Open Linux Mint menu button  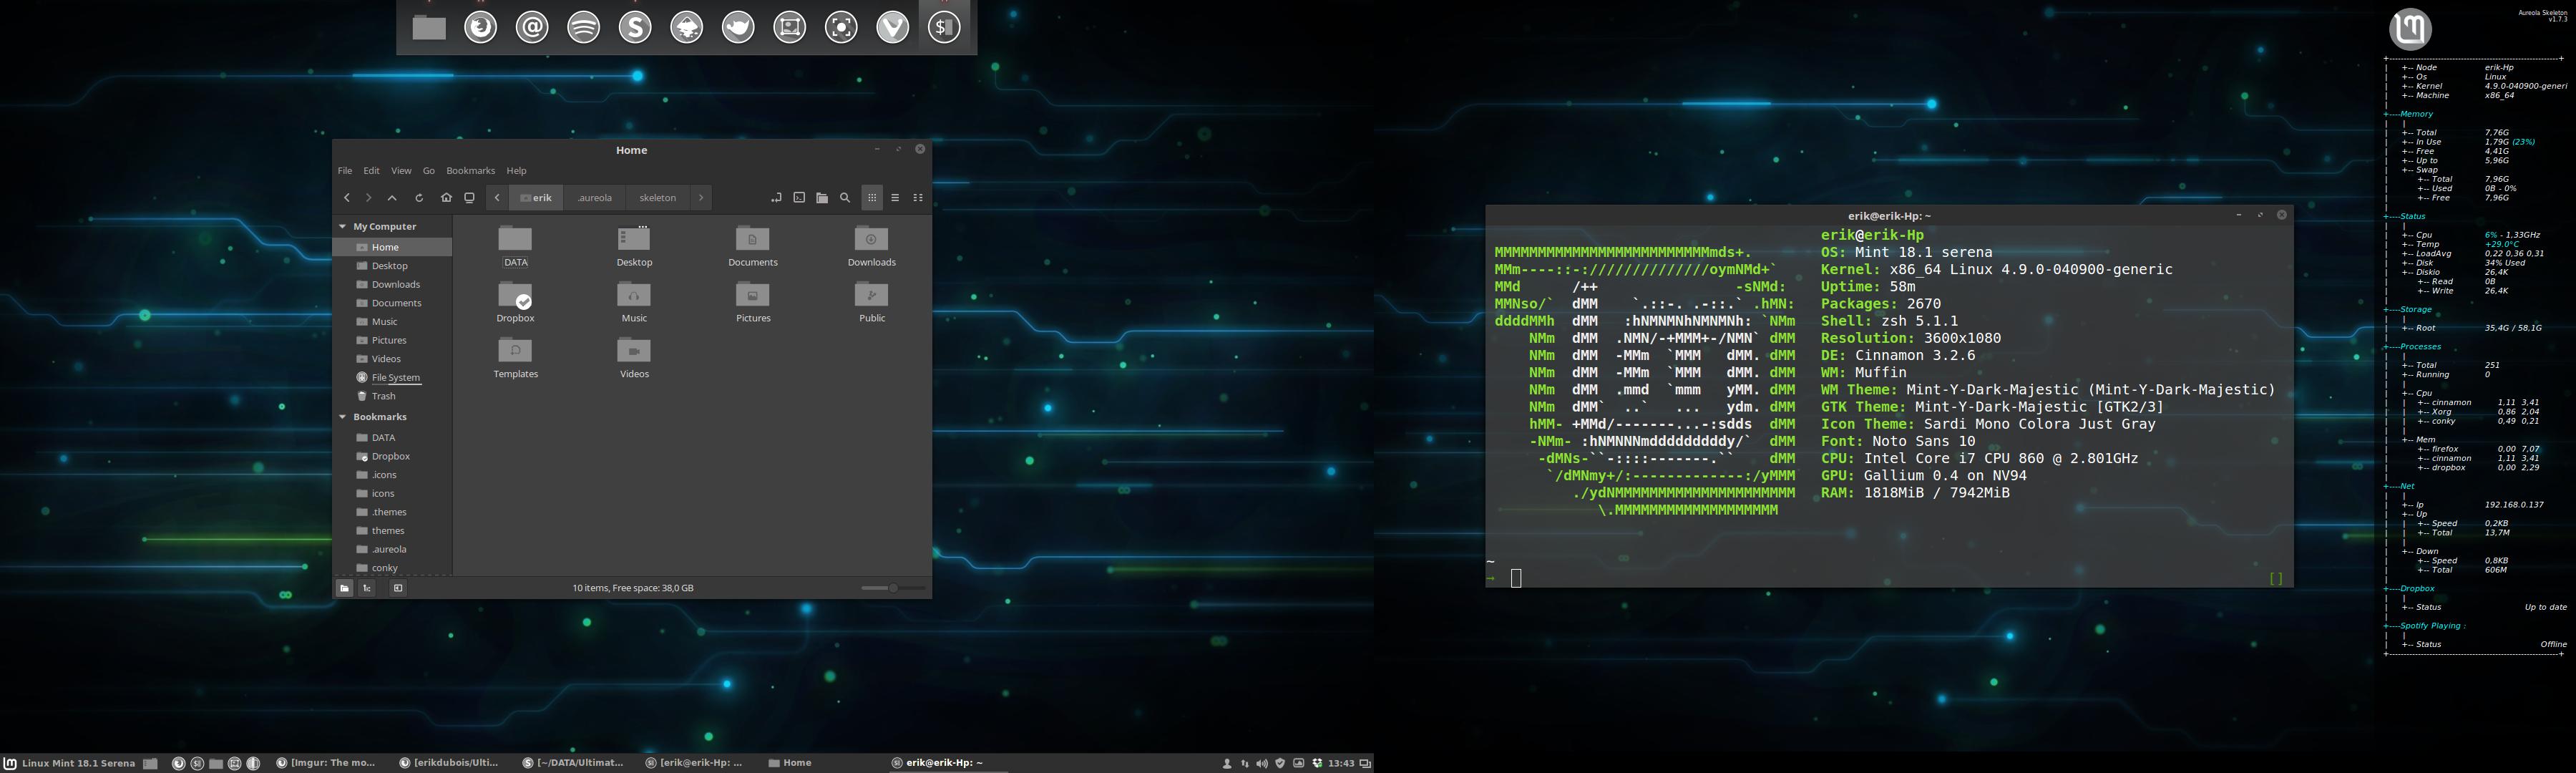pyautogui.click(x=70, y=763)
